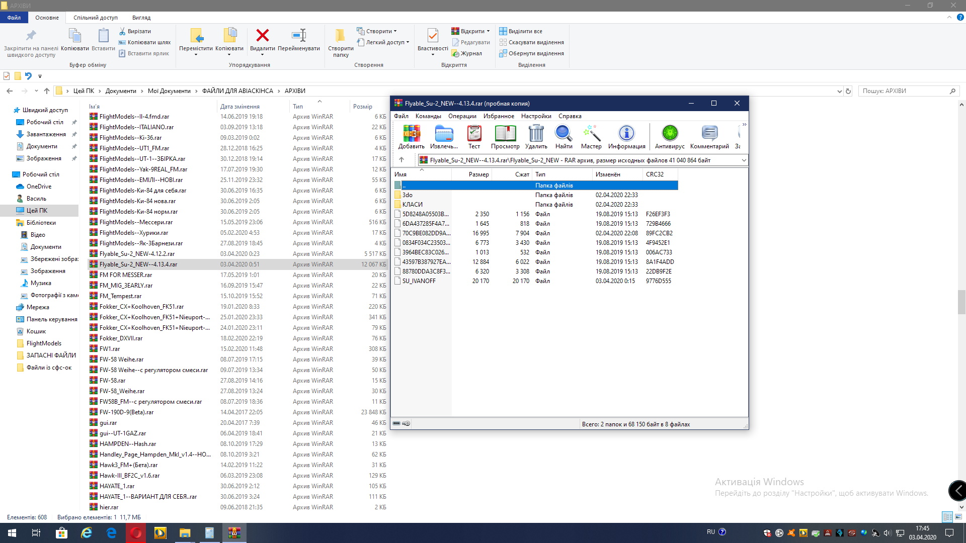Click the WinRAR Add (Добавить) icon

[411, 134]
